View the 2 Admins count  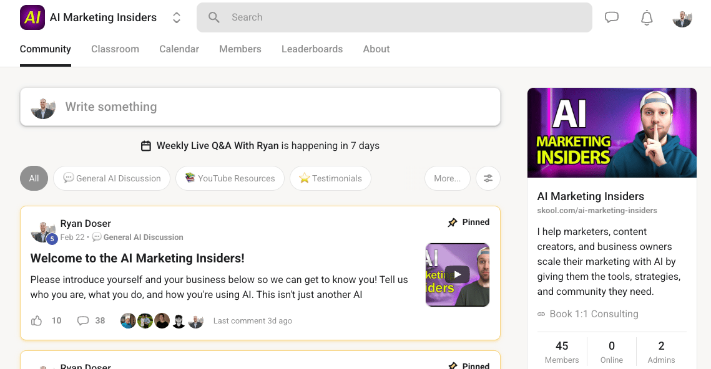(661, 352)
